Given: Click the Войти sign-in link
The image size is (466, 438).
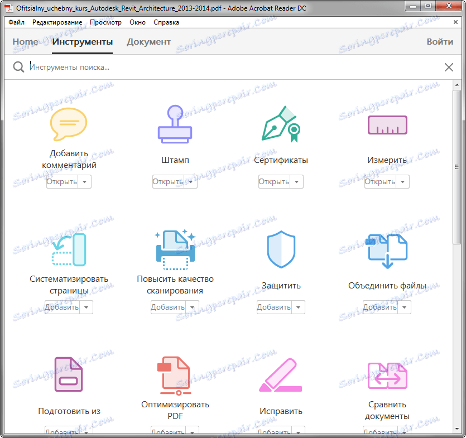Looking at the screenshot, I should (x=440, y=42).
